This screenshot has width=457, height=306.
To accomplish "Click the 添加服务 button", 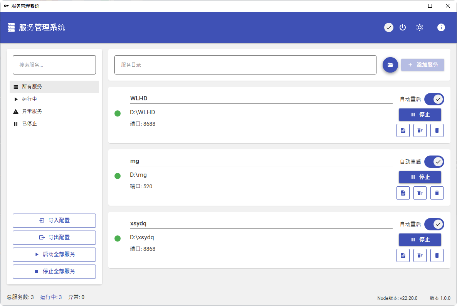I will pos(423,65).
